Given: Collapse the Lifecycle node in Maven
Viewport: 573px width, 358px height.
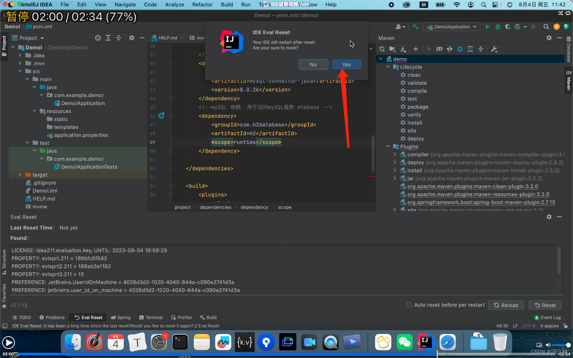Looking at the screenshot, I should 388,67.
